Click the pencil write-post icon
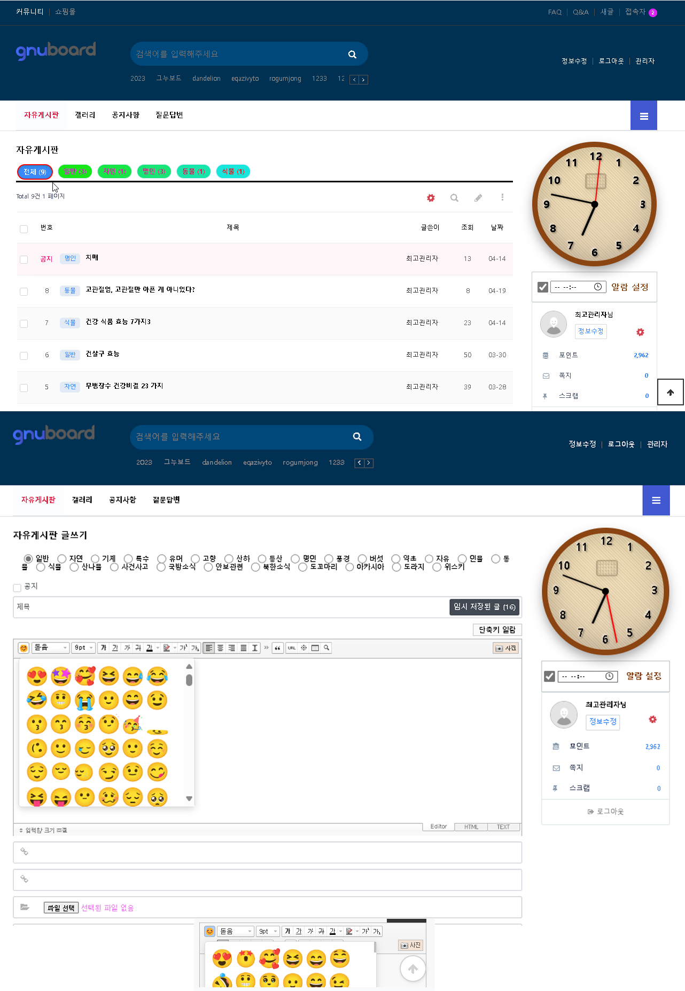 pyautogui.click(x=478, y=198)
